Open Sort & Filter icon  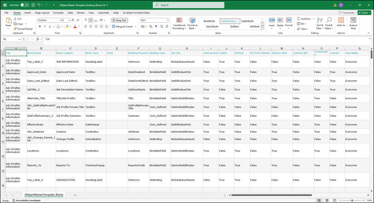320,20
